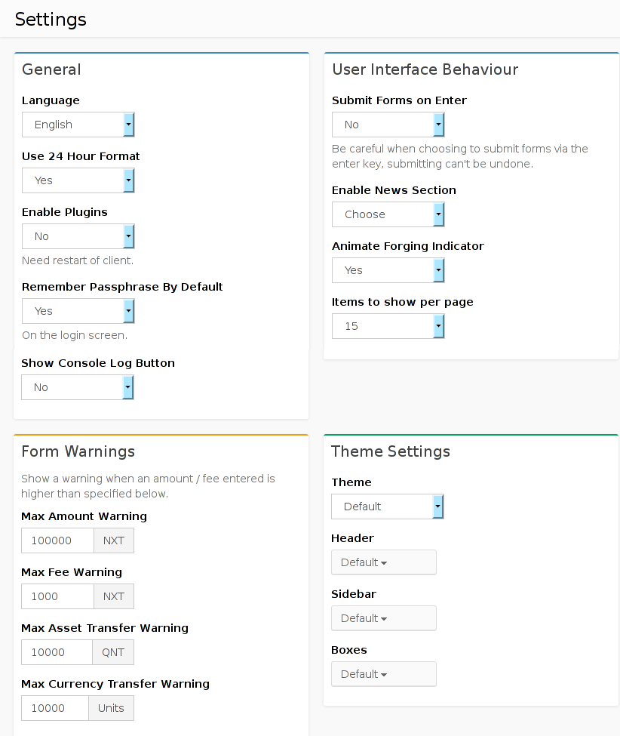Click the Max Currency Transfer Warning input field
Viewport: 620px width, 736px height.
coord(55,708)
